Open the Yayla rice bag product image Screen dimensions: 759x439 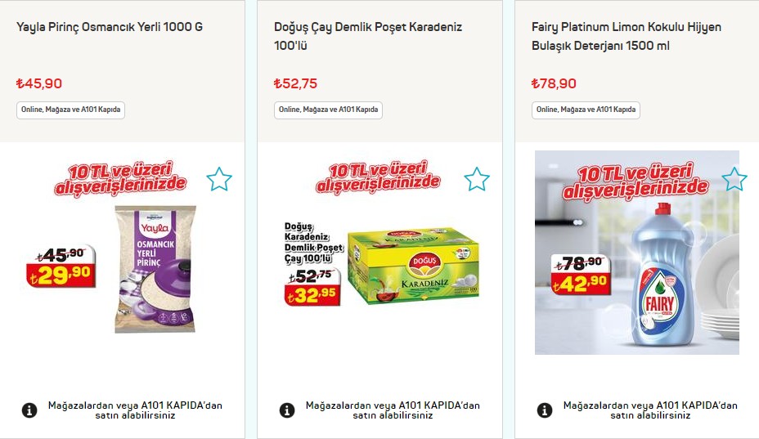tap(155, 269)
